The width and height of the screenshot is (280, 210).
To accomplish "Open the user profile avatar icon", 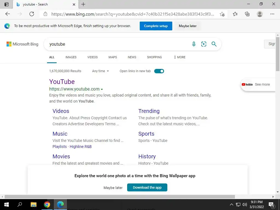I will (260, 14).
